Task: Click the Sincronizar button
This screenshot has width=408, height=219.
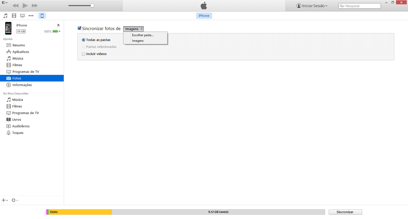Action: coord(345,212)
